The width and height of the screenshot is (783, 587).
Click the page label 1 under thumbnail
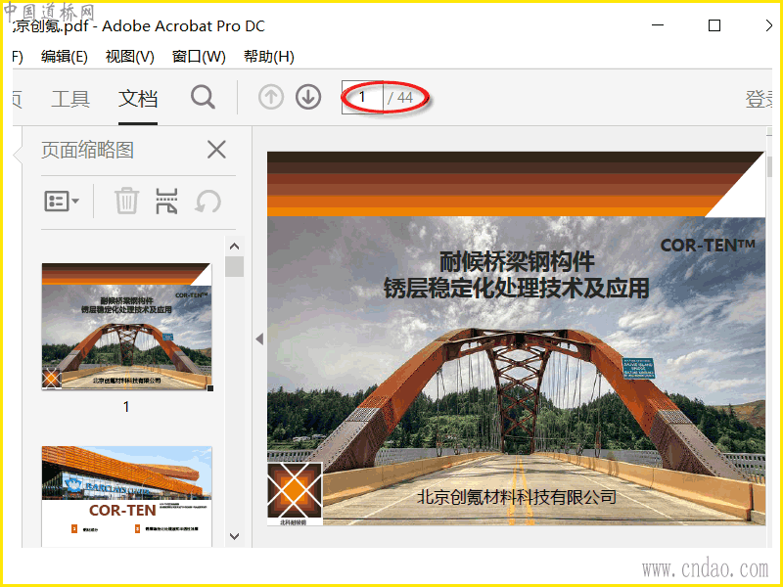(x=126, y=407)
